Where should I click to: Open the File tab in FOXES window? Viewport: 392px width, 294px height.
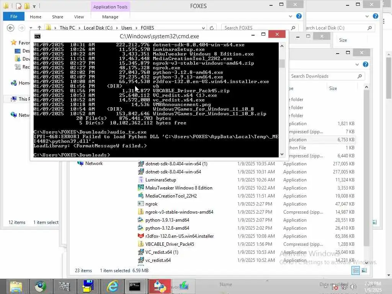(x=14, y=16)
